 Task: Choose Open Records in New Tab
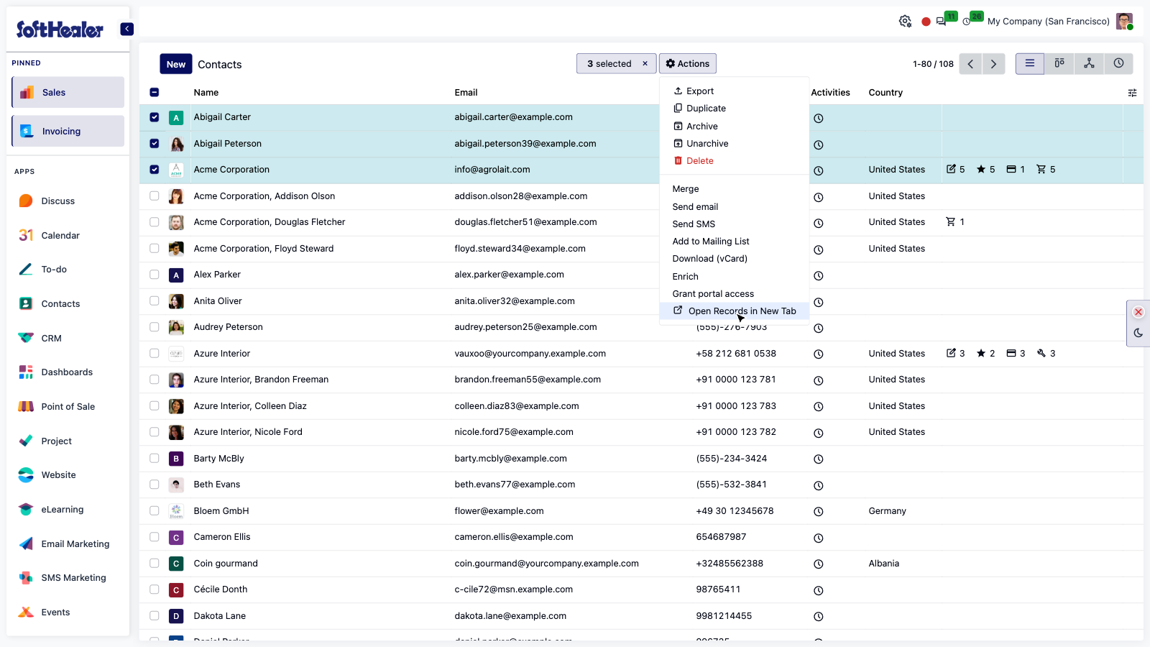(x=735, y=311)
